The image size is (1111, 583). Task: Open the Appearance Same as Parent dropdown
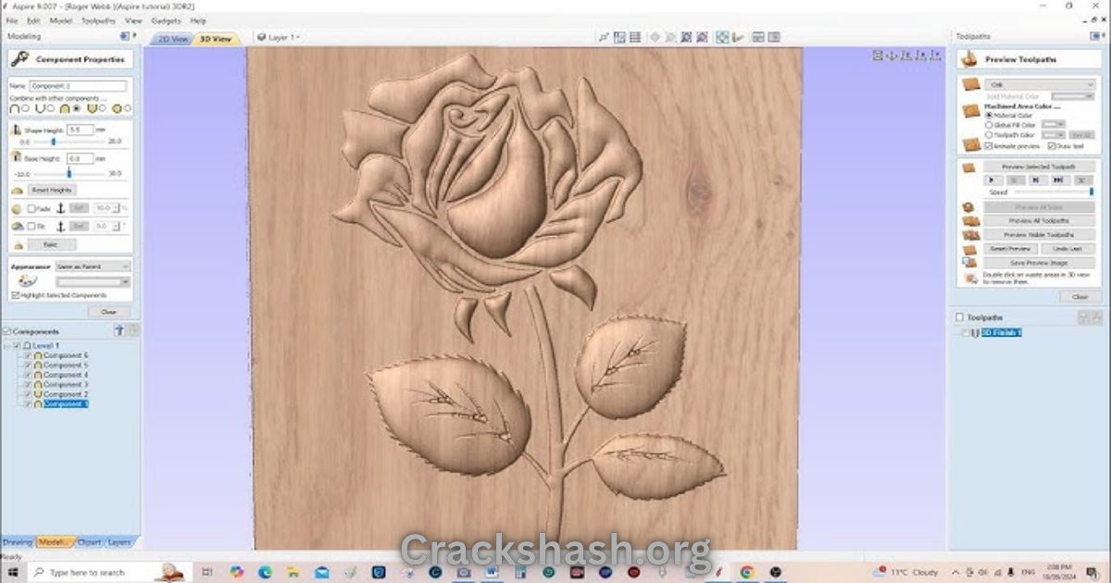point(93,267)
